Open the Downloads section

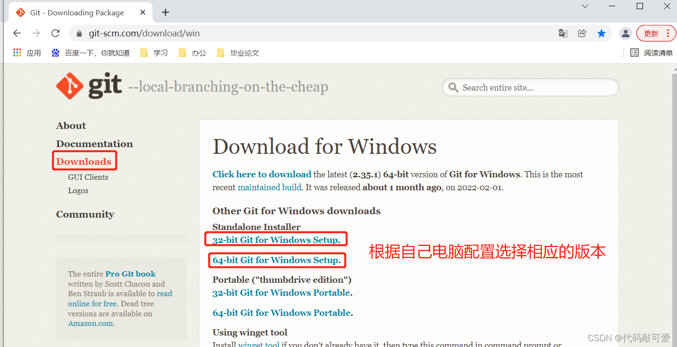click(84, 162)
